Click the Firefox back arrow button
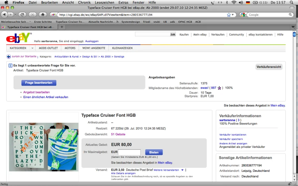The width and height of the screenshot is (298, 186). [x=4, y=15]
